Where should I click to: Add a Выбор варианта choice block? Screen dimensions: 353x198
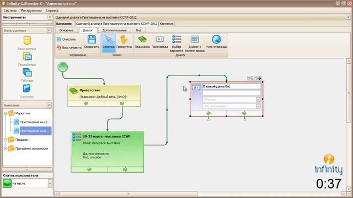tap(176, 44)
